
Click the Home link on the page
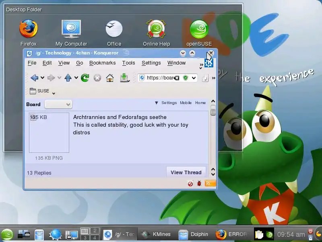pos(200,103)
